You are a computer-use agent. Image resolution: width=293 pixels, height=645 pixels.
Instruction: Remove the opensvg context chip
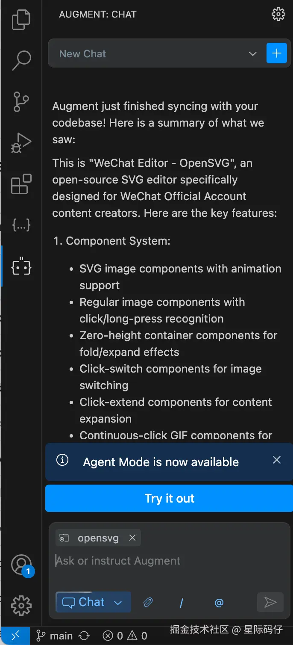[132, 538]
